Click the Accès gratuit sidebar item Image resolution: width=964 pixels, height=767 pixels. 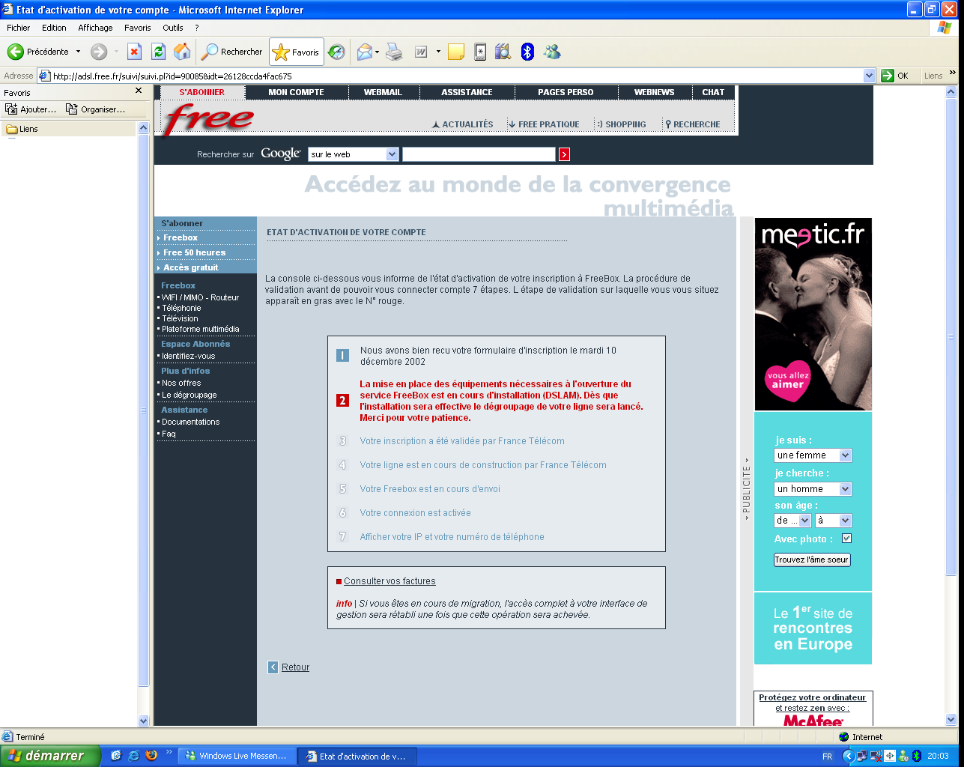[x=191, y=267]
